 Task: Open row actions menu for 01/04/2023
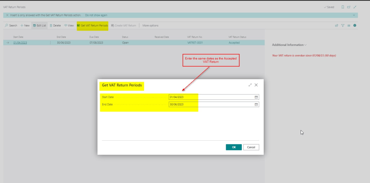[50, 43]
